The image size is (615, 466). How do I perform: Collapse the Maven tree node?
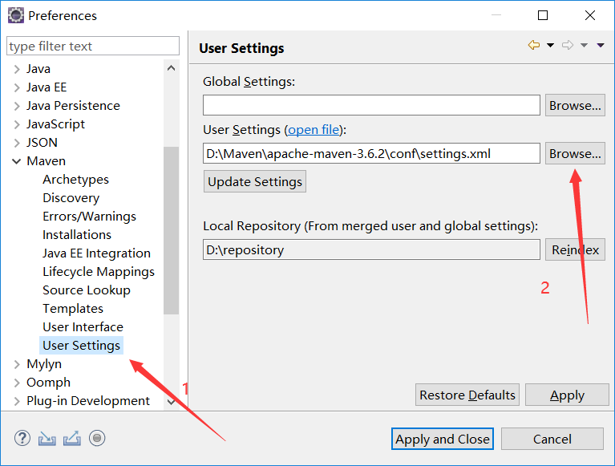[x=17, y=161]
